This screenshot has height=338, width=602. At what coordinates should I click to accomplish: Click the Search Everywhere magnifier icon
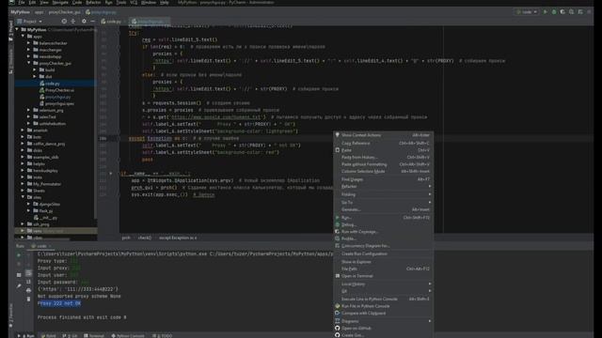point(572,12)
